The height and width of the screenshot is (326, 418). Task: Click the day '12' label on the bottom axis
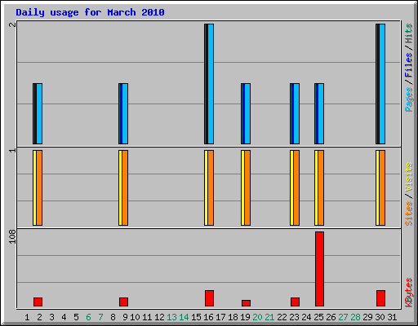[x=159, y=317]
